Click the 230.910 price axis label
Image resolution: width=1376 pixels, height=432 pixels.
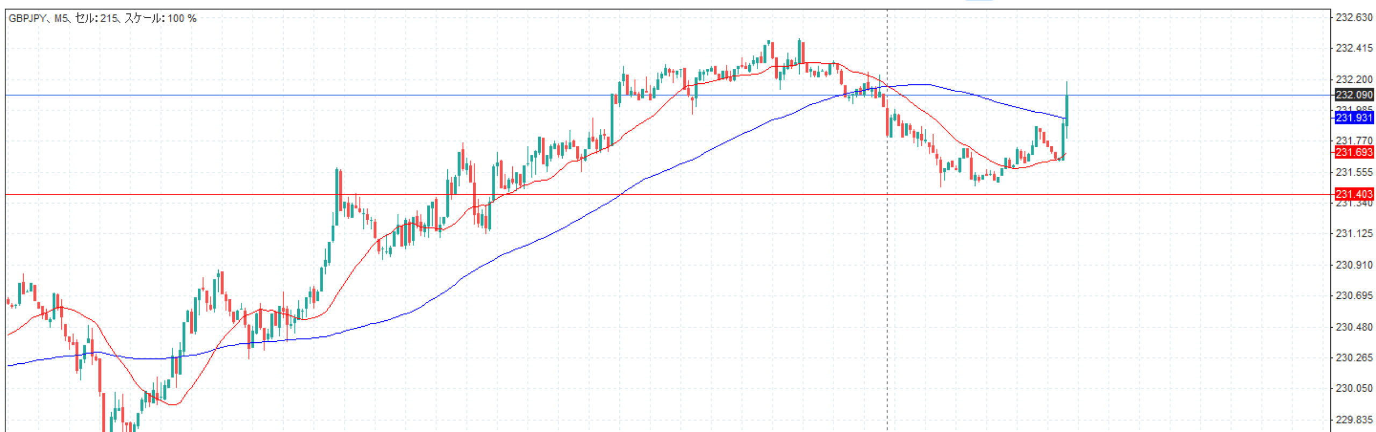coord(1353,264)
